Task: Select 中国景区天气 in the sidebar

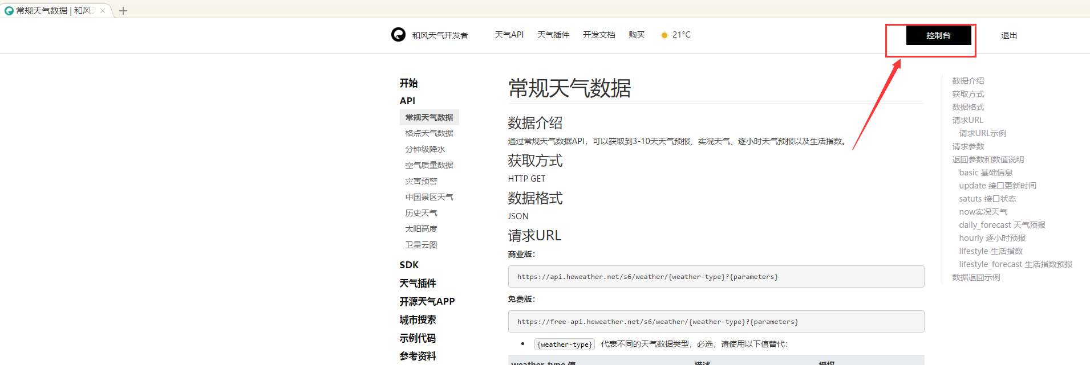Action: pyautogui.click(x=429, y=197)
